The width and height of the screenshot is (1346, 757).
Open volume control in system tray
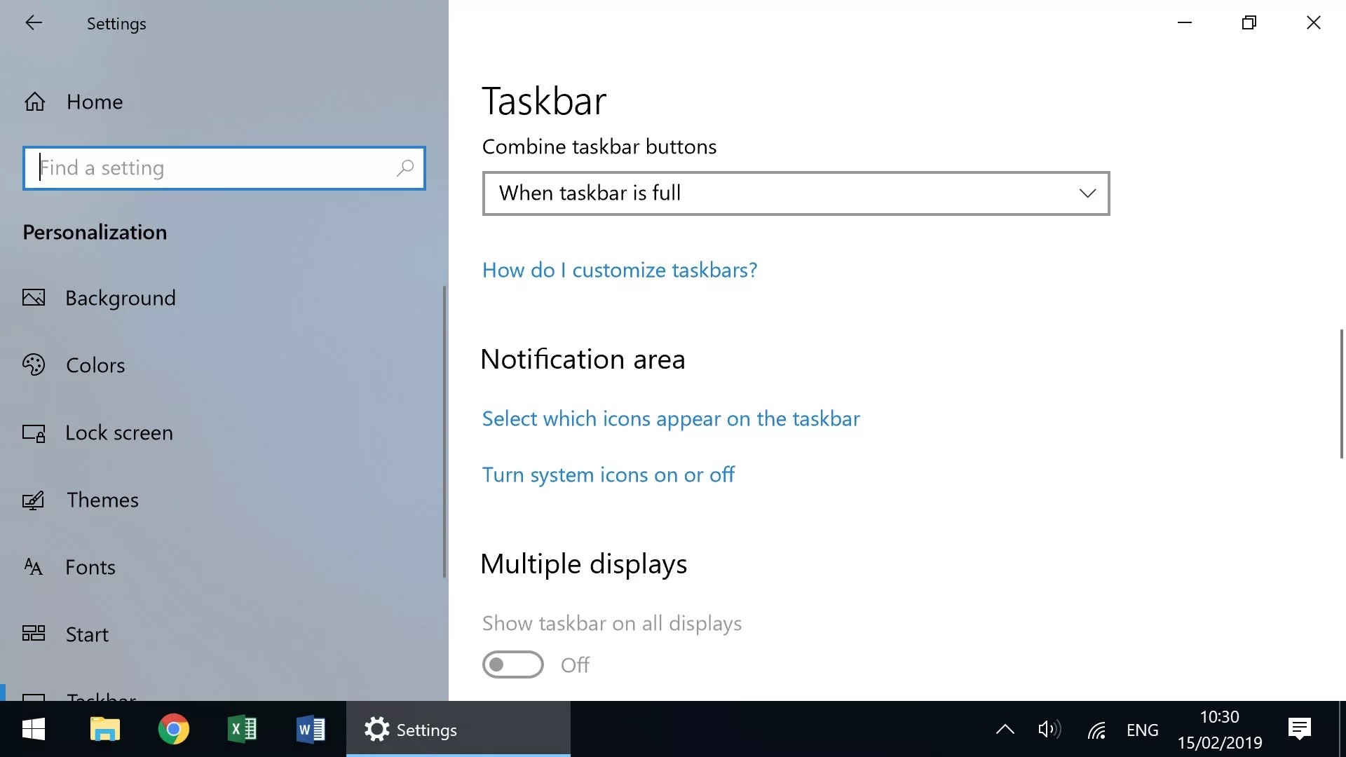[1049, 730]
